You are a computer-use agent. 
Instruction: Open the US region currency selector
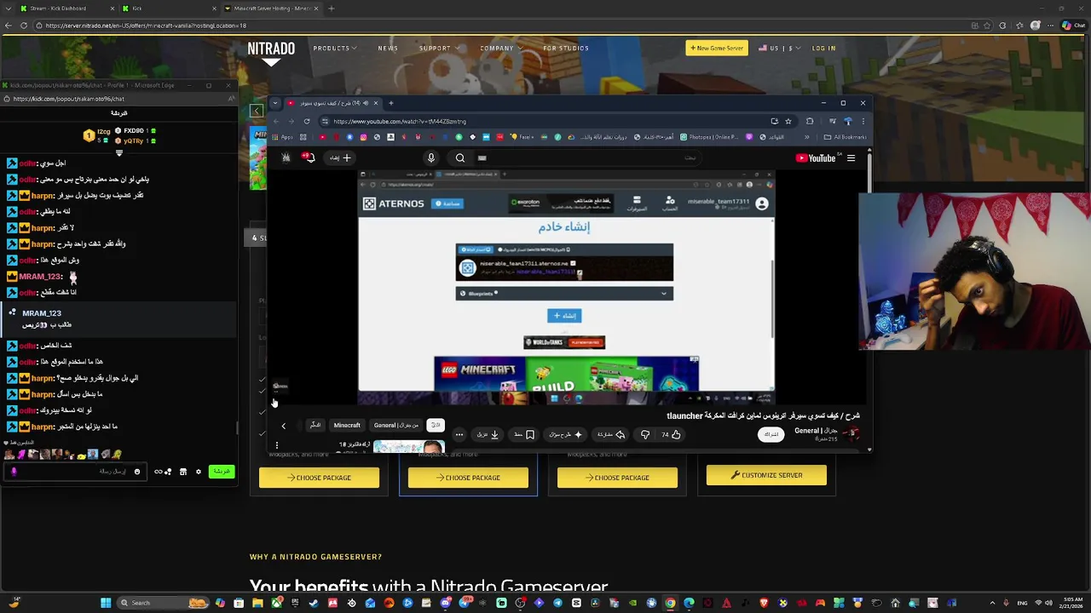[778, 48]
